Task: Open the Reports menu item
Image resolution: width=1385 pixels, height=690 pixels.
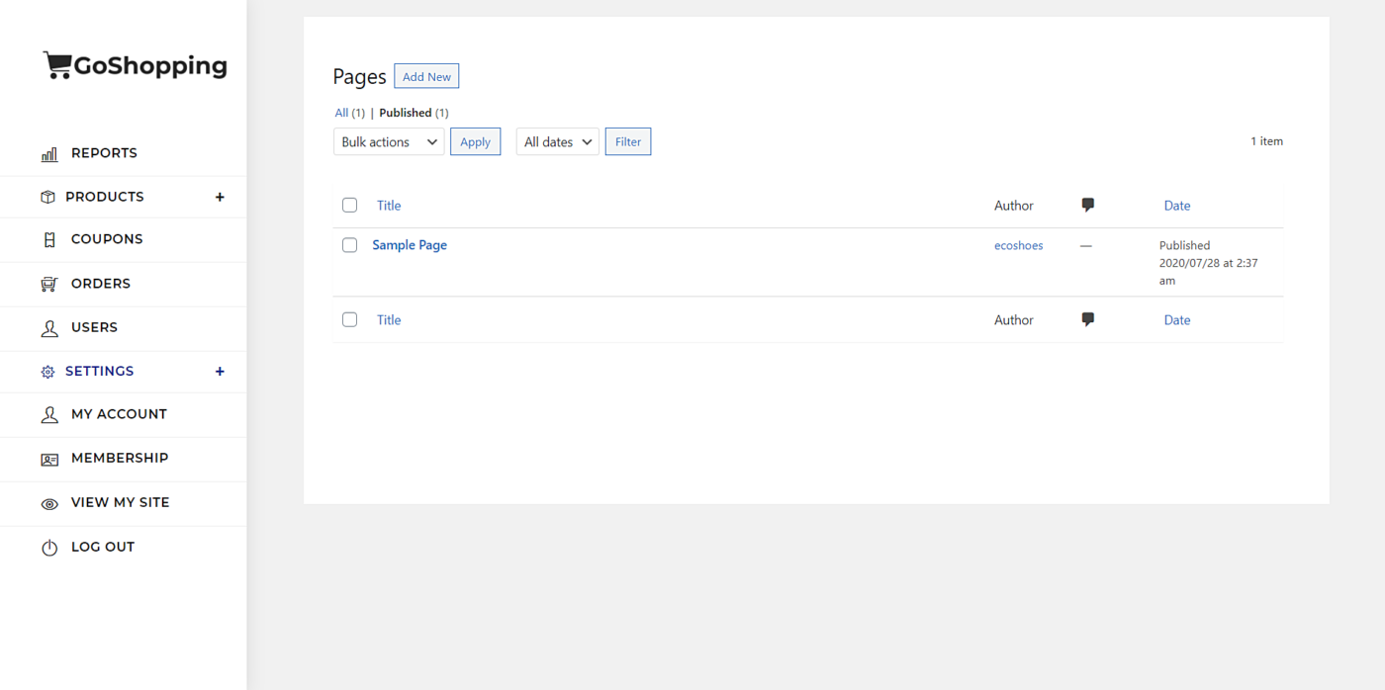Action: click(x=104, y=153)
